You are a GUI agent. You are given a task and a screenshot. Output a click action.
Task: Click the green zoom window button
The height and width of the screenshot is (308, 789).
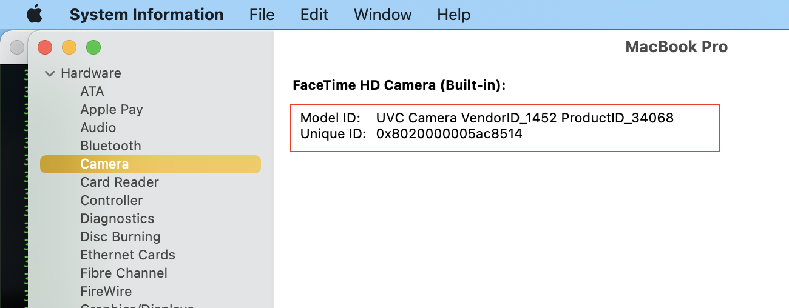[93, 47]
